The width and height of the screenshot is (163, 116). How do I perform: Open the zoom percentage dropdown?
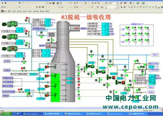(117, 3)
